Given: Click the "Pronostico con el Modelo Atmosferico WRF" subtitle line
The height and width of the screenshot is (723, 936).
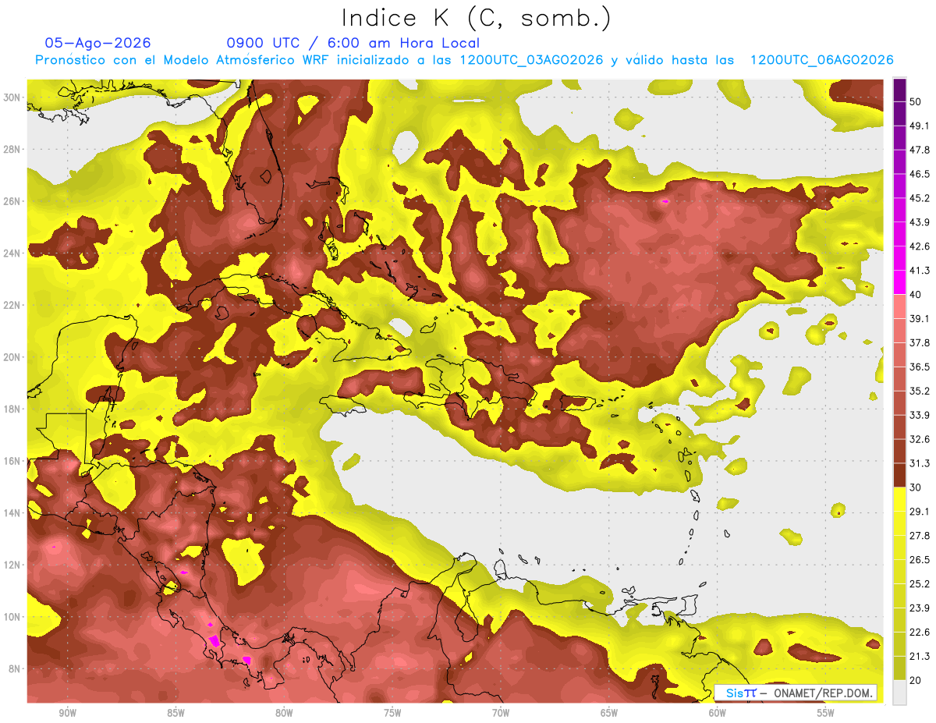Looking at the screenshot, I should click(464, 60).
